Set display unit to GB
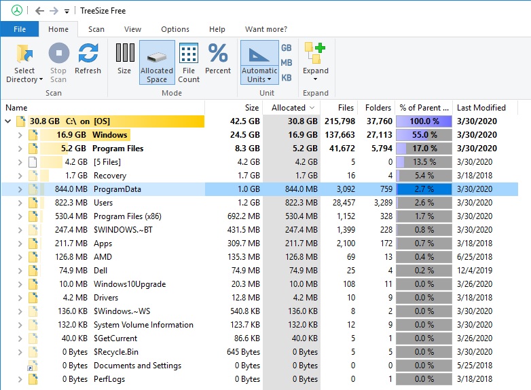Image resolution: width=531 pixels, height=390 pixels. 286,47
